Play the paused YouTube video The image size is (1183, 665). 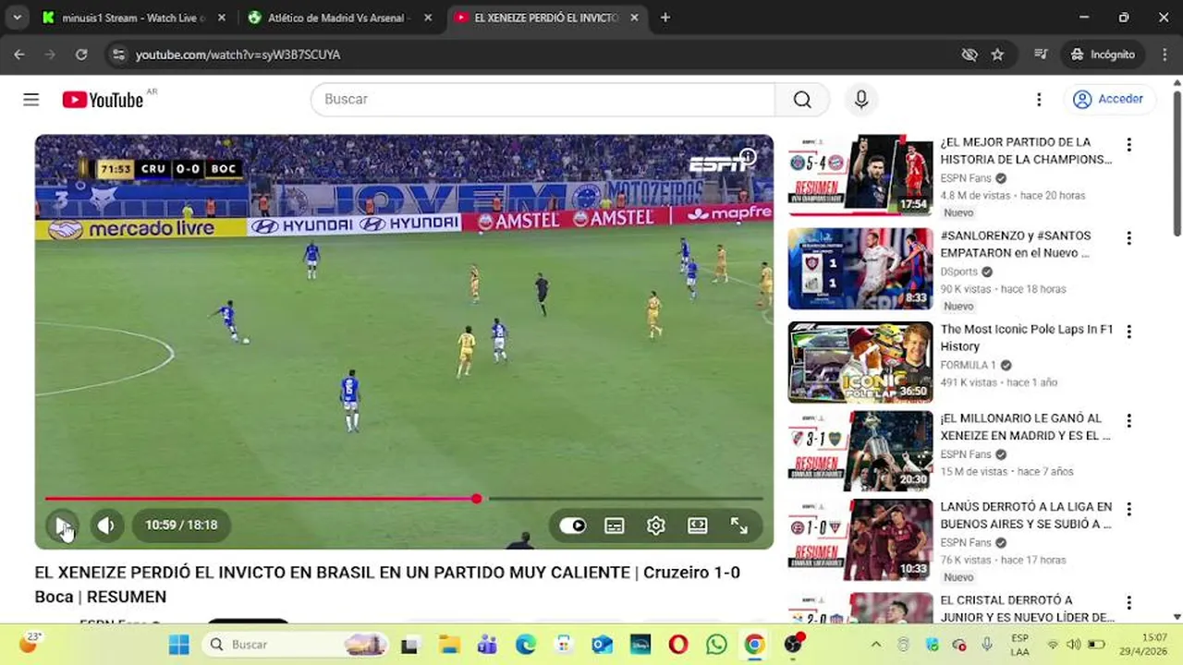point(62,526)
